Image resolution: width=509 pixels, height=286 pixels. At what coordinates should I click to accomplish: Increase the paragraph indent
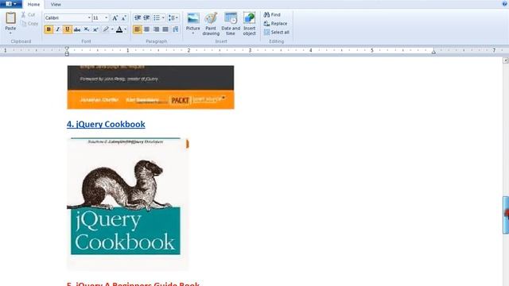pos(146,17)
